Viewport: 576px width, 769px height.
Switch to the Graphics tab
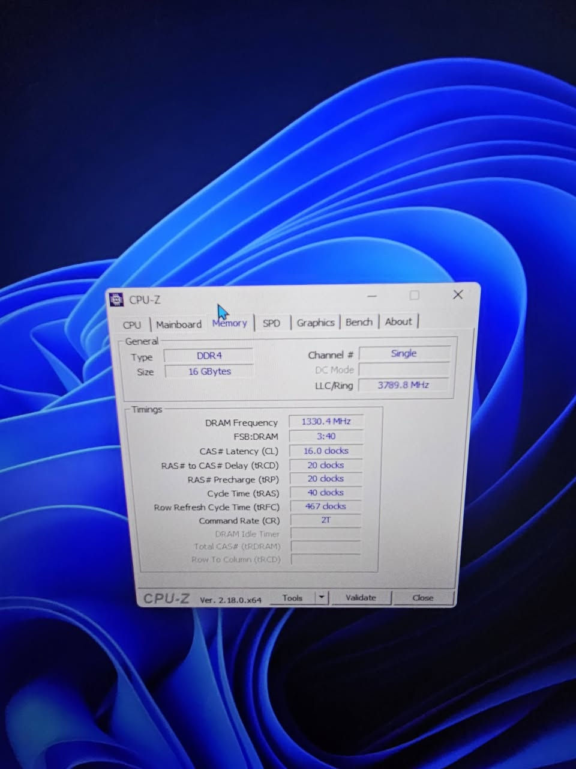pyautogui.click(x=316, y=323)
